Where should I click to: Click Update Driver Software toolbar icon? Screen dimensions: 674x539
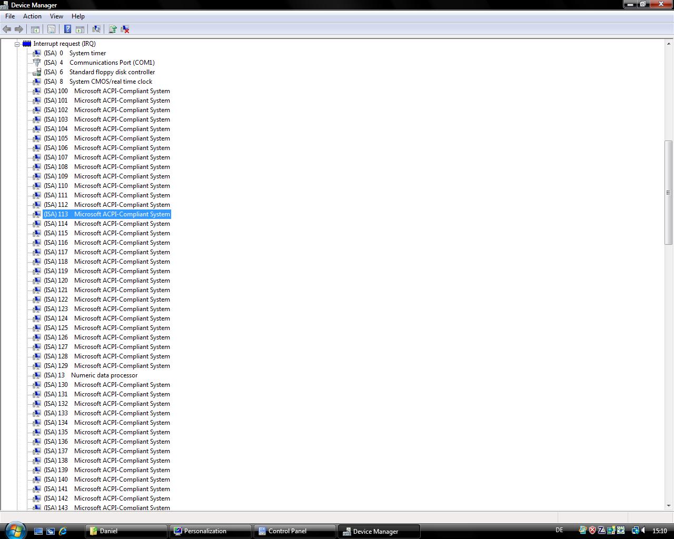[113, 29]
